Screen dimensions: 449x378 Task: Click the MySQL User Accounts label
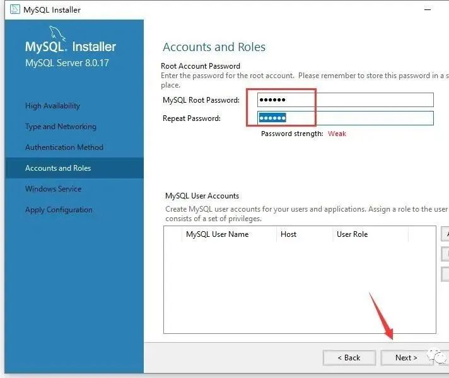tap(202, 196)
